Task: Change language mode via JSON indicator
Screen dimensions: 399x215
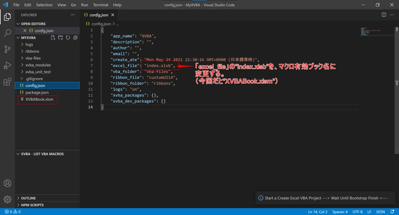Action: [x=380, y=212]
